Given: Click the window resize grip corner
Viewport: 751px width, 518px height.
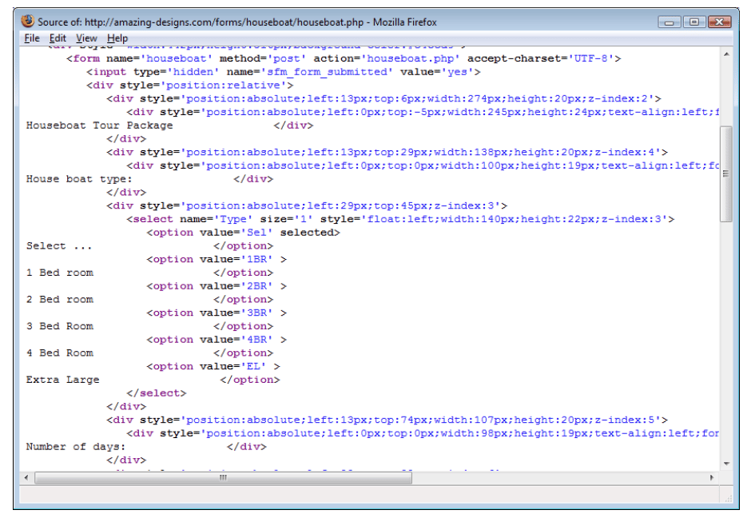Looking at the screenshot, I should tap(728, 498).
